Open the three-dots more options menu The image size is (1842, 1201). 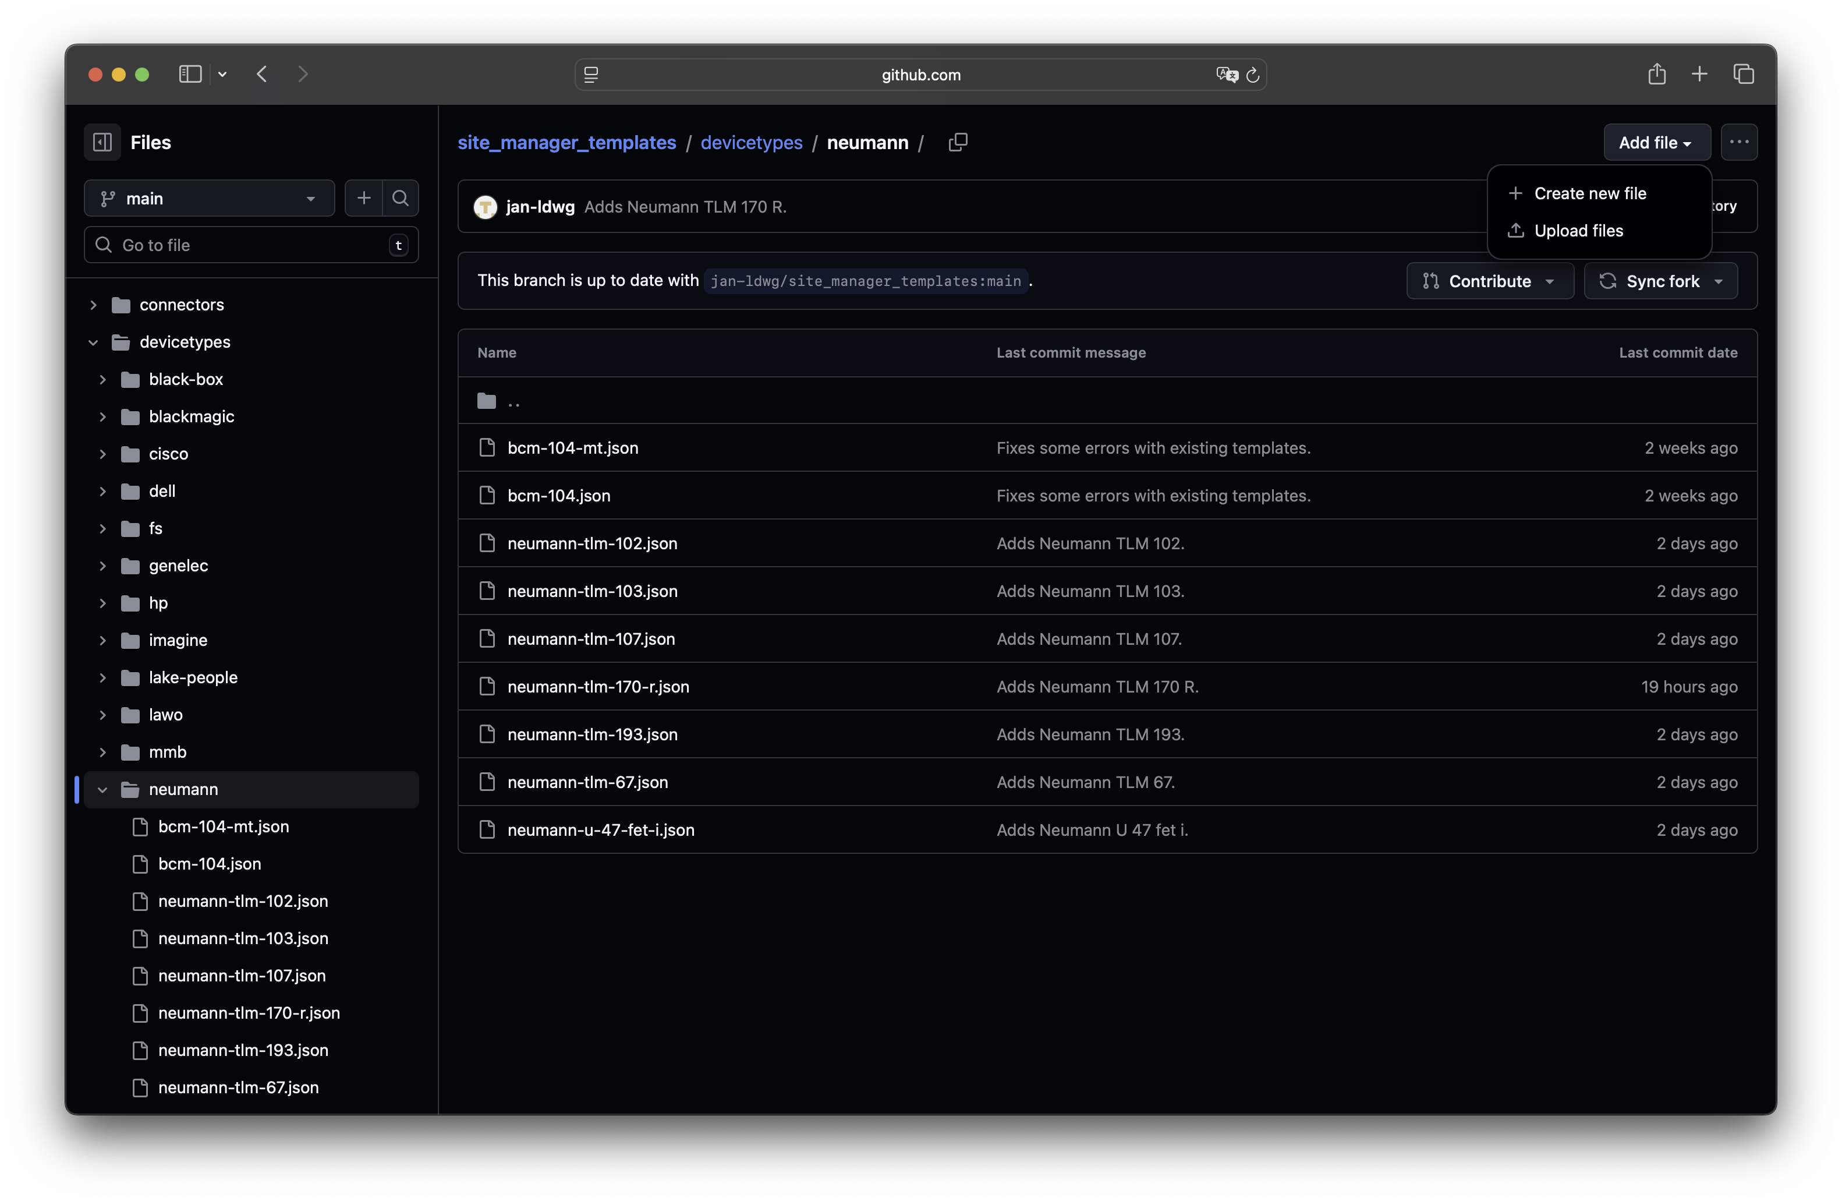coord(1738,143)
